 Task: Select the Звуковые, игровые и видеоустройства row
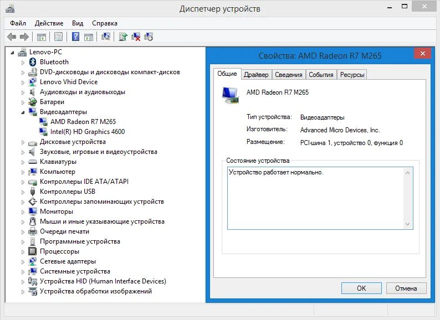99,152
